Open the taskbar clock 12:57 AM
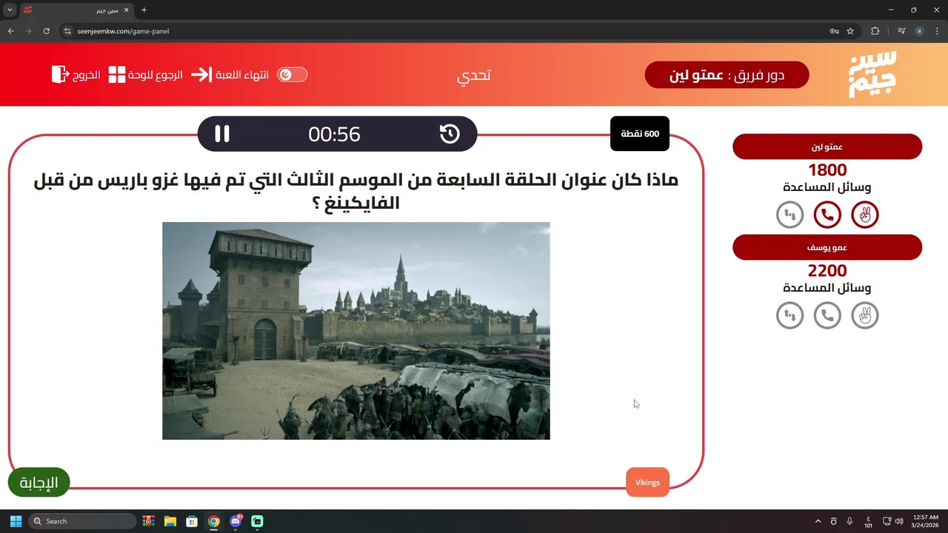948x533 pixels. [x=926, y=521]
